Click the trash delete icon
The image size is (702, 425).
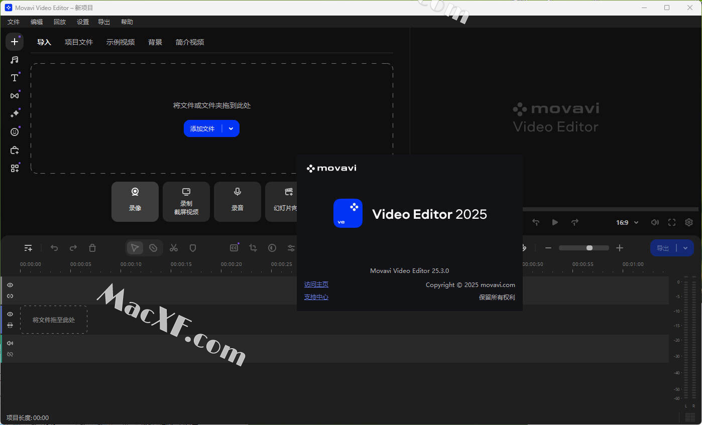(92, 248)
